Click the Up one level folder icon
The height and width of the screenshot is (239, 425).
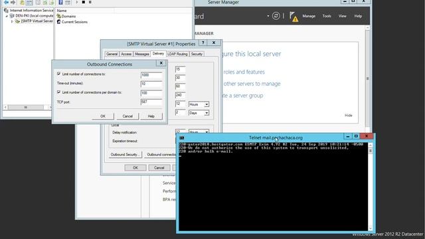[22, 3]
